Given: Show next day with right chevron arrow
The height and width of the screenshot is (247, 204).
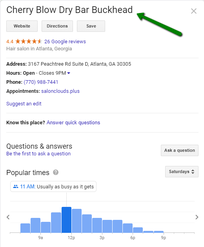Looking at the screenshot, I should click(x=197, y=217).
